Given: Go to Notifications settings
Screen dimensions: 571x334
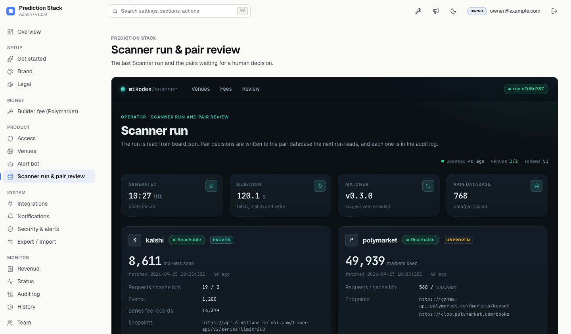Looking at the screenshot, I should 49,216.
